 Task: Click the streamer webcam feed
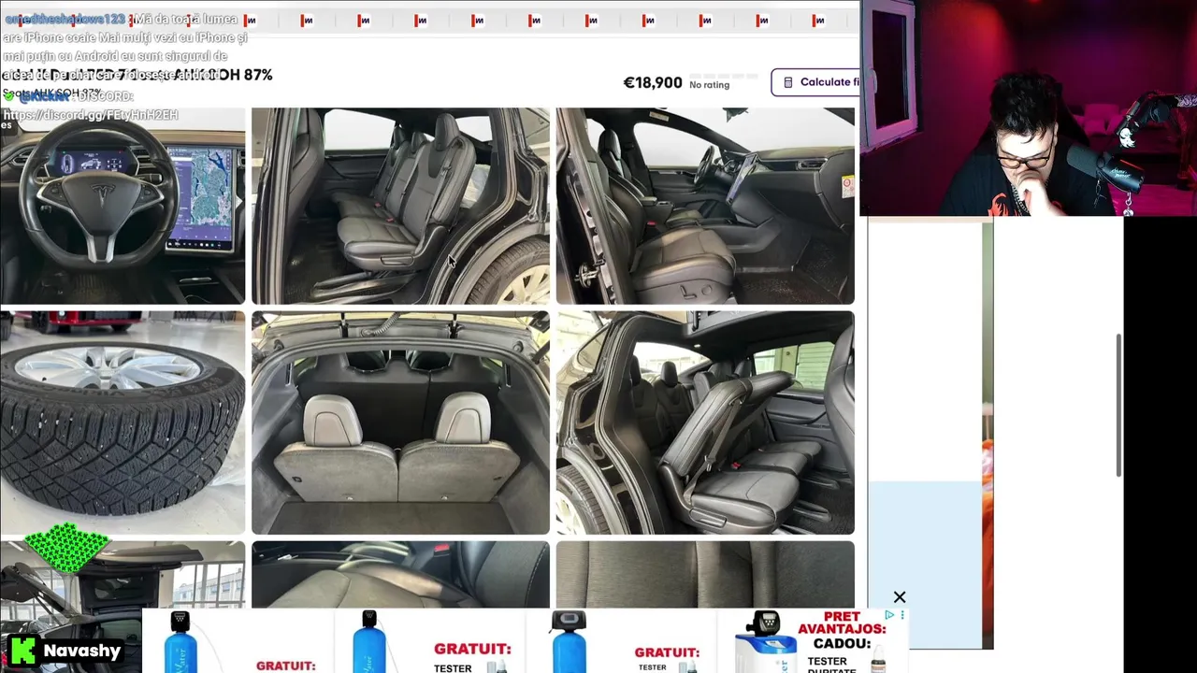pyautogui.click(x=1028, y=107)
